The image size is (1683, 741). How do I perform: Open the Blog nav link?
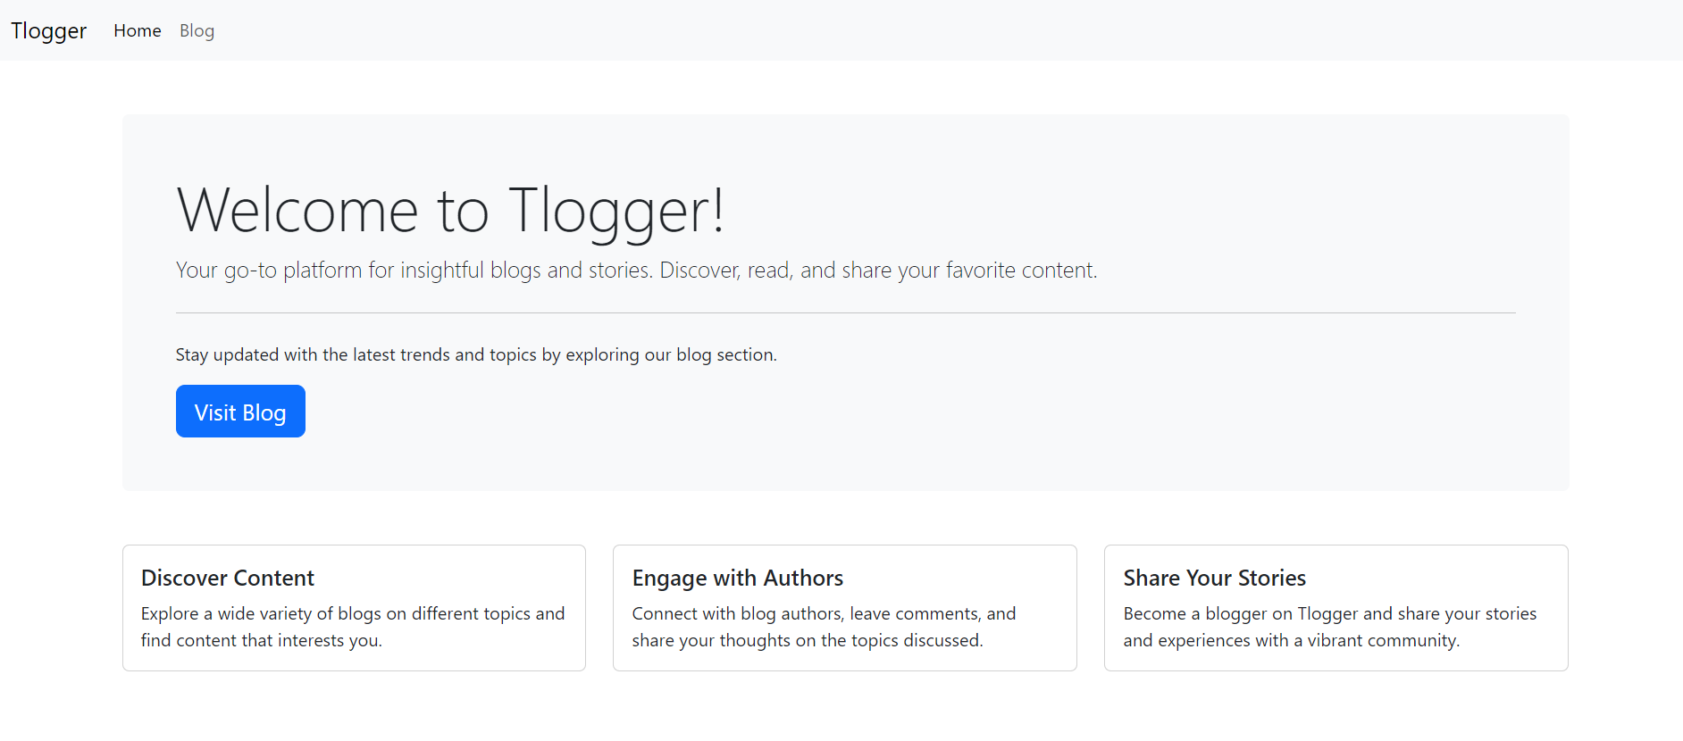(x=197, y=31)
